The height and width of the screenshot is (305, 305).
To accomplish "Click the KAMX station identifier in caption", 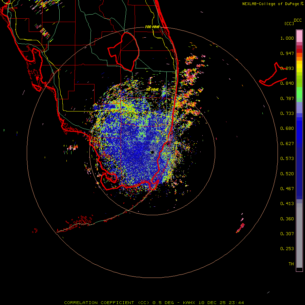I will (x=189, y=303).
